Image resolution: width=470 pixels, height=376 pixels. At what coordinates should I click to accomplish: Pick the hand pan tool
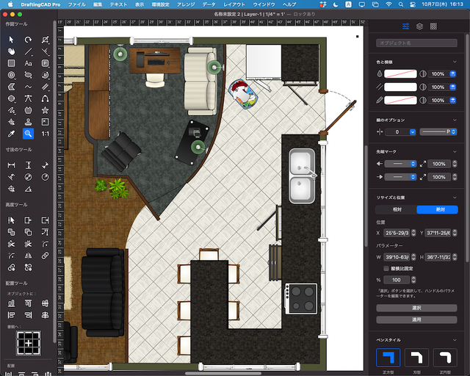pyautogui.click(x=11, y=51)
